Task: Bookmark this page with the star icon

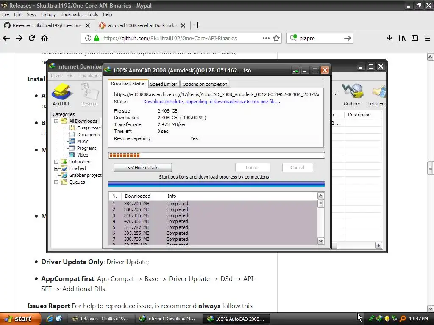Action: (276, 38)
